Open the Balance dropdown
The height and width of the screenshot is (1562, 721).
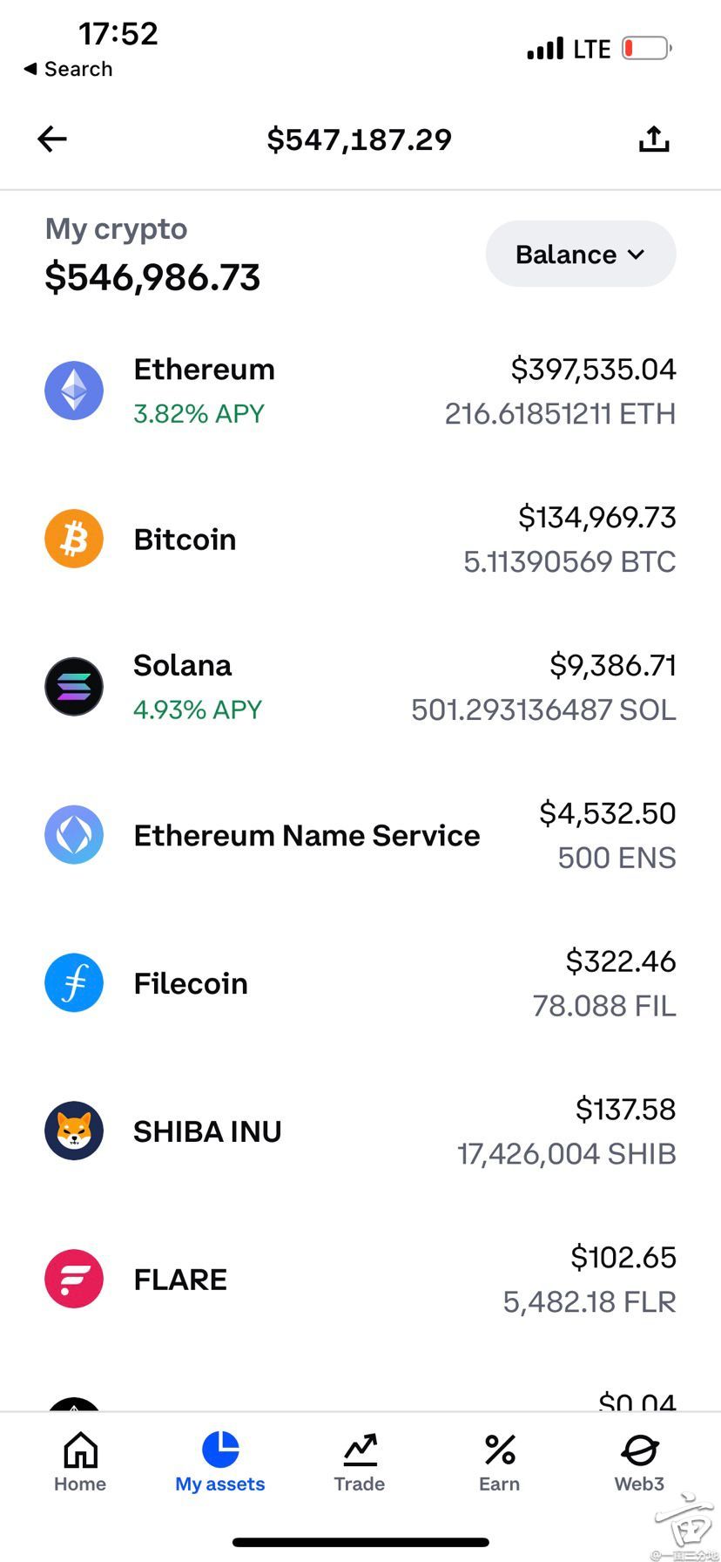[x=581, y=254]
